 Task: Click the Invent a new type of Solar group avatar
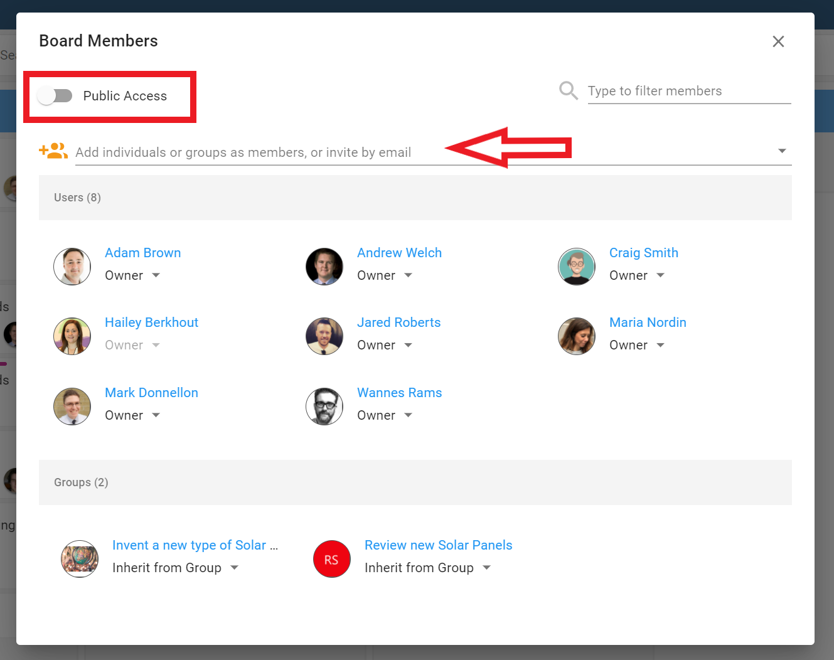coord(80,559)
